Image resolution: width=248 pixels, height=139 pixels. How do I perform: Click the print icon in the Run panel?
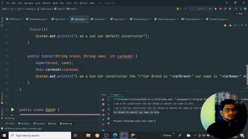click(x=108, y=119)
